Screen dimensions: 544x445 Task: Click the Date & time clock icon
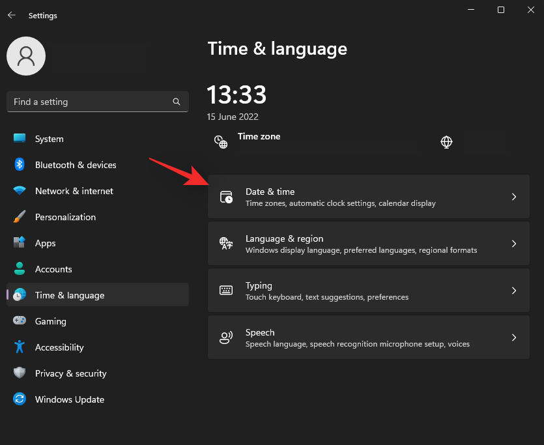click(x=225, y=195)
